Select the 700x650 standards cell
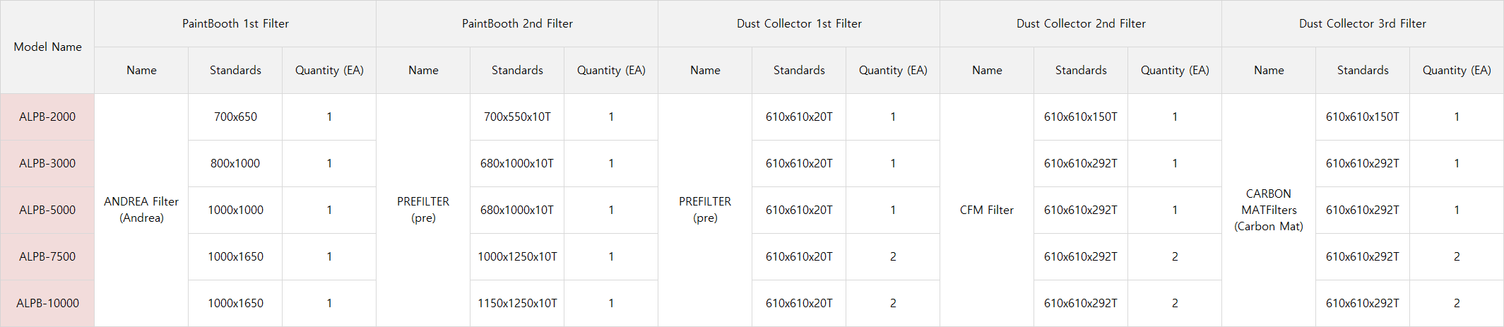Image resolution: width=1504 pixels, height=327 pixels. 235,117
